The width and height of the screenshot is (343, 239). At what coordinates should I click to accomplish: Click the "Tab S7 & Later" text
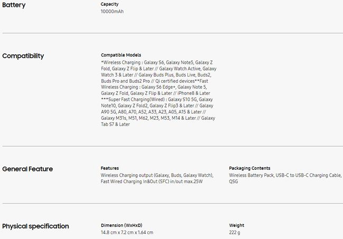point(115,125)
